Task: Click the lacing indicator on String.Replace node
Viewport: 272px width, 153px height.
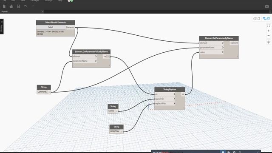Action: coord(184,108)
